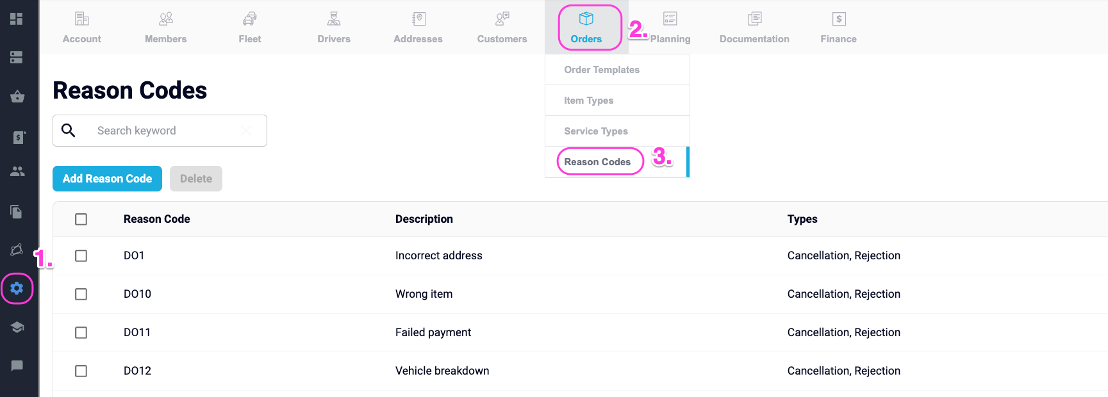Click the graduation cap sidebar icon
This screenshot has width=1108, height=397.
click(x=17, y=327)
